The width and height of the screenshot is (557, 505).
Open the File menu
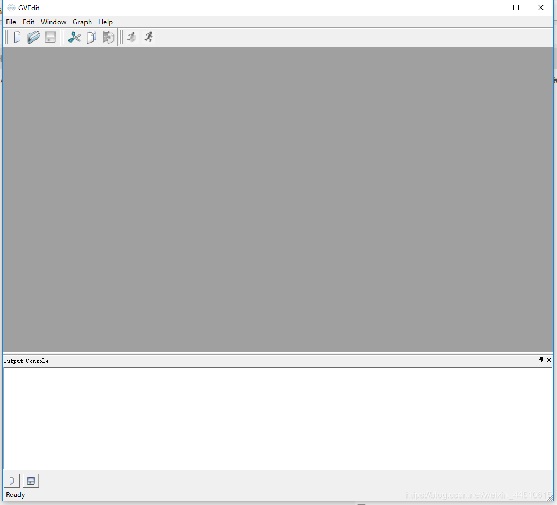point(11,22)
